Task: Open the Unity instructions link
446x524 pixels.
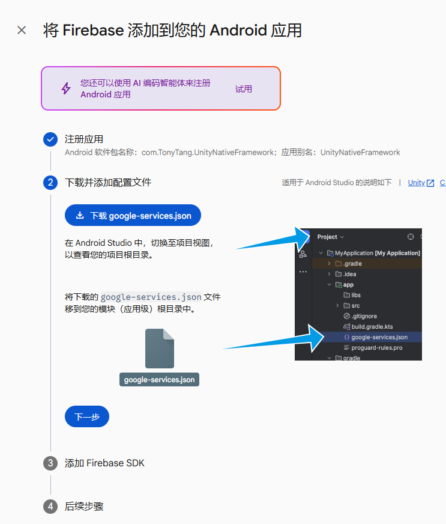Action: point(417,183)
